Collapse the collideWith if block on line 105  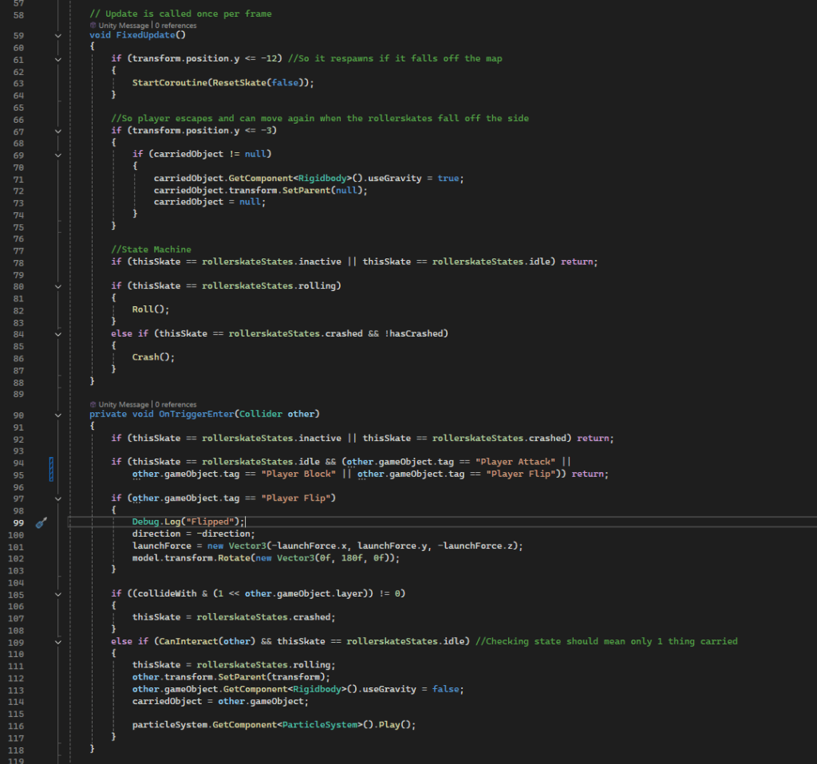[57, 594]
